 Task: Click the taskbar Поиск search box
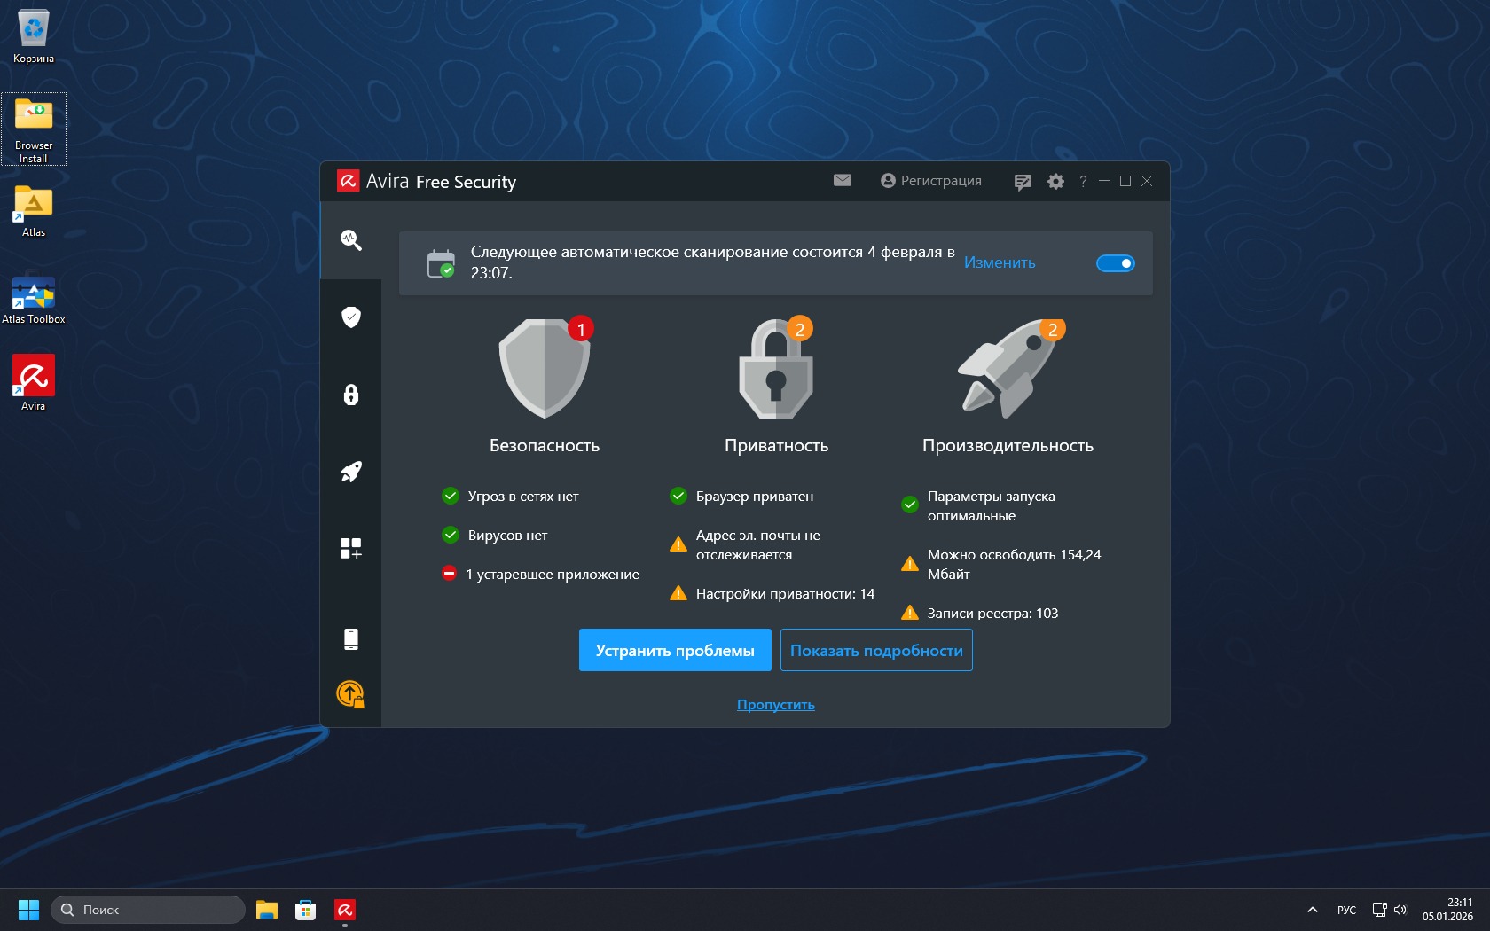[x=148, y=910]
